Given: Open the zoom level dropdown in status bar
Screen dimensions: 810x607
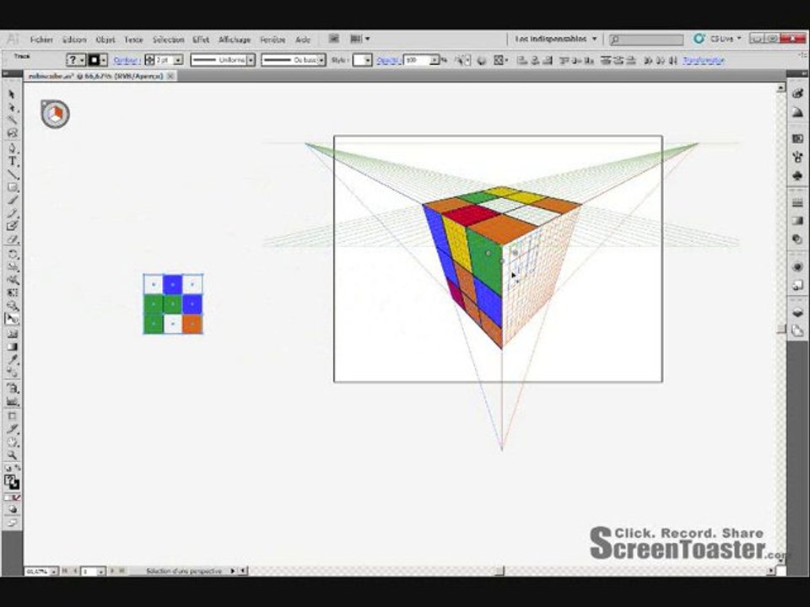Looking at the screenshot, I should [x=53, y=572].
